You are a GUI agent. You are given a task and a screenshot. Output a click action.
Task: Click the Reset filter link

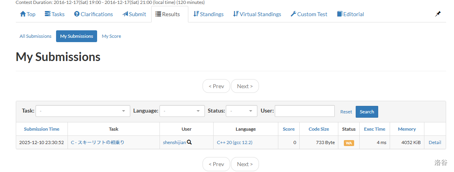click(346, 112)
